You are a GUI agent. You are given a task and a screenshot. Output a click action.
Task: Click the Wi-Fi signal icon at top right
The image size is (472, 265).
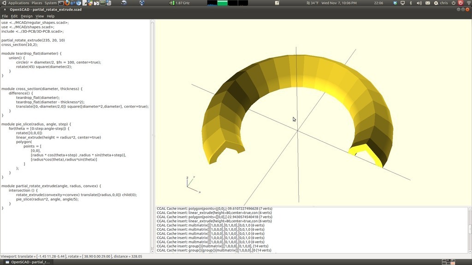[469, 3]
